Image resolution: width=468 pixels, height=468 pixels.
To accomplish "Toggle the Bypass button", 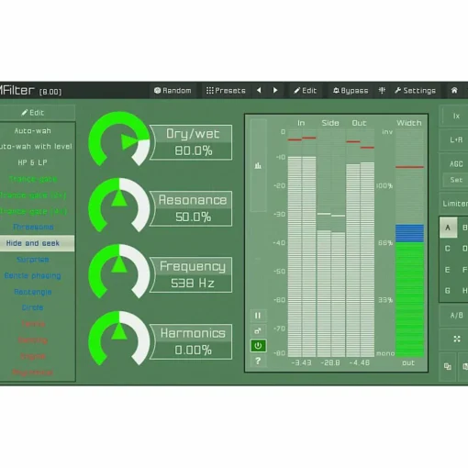I will [351, 91].
